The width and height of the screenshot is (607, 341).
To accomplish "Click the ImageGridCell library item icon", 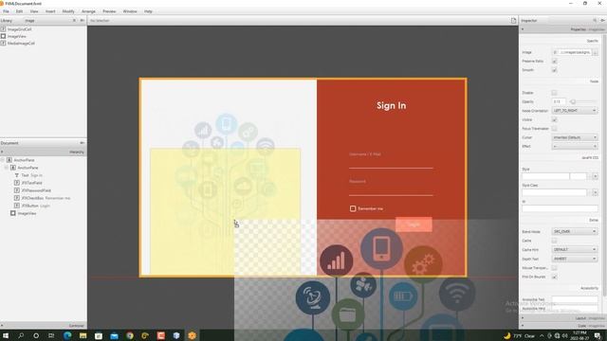I will point(3,29).
